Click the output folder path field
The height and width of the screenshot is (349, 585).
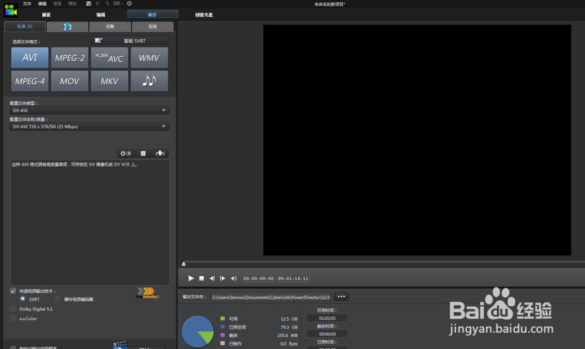(x=271, y=297)
